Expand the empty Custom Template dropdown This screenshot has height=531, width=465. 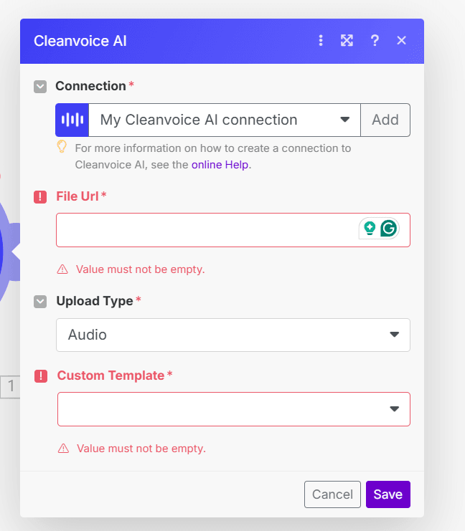[233, 408]
